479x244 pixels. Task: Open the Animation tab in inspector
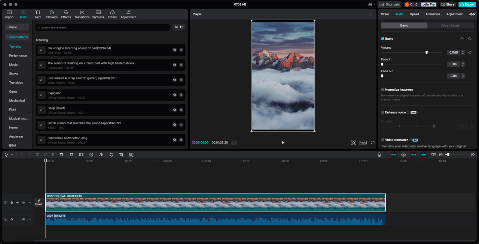(433, 14)
